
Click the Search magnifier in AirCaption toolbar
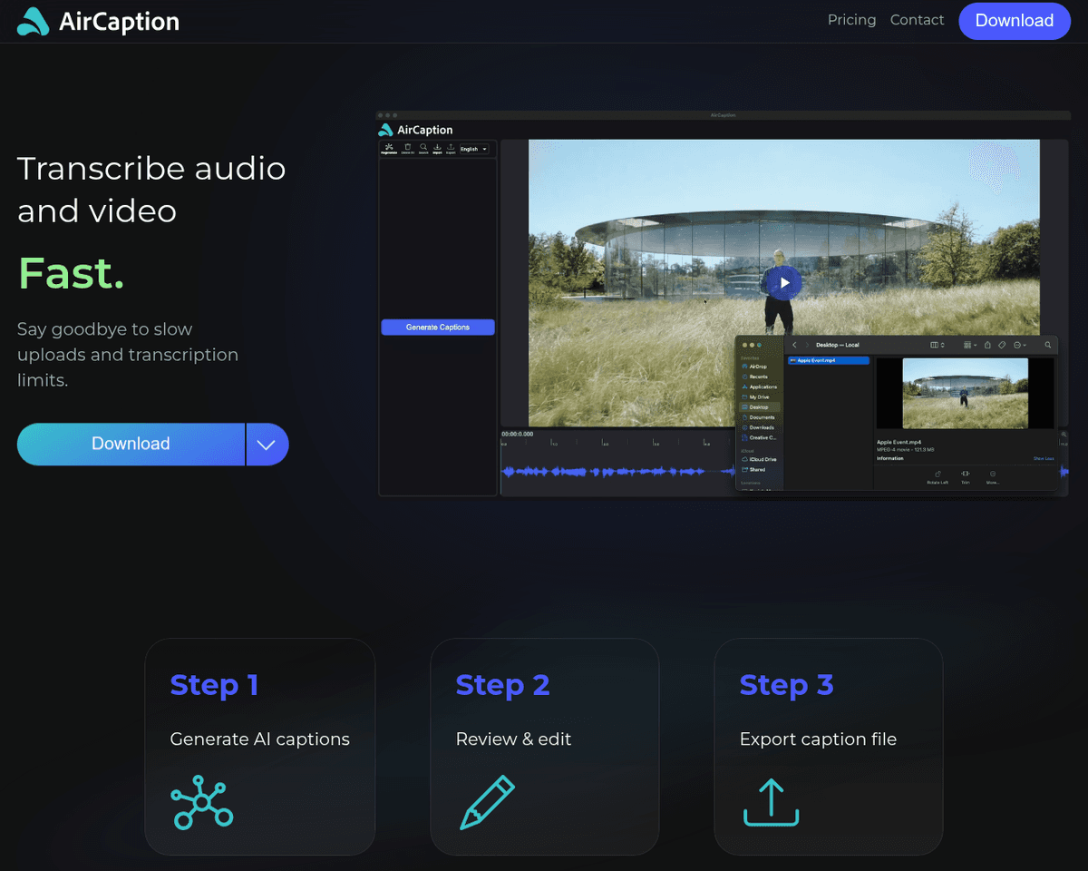423,149
